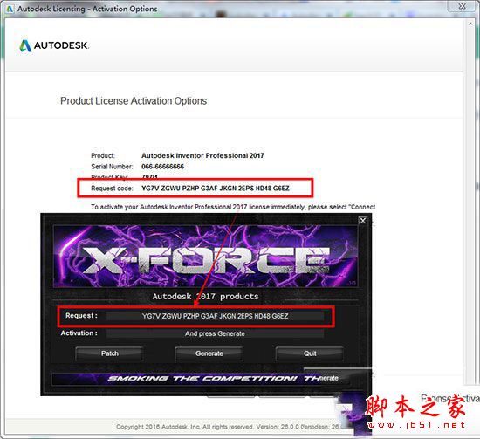Click the Autodesk 2017 products label
The width and height of the screenshot is (480, 439).
point(205,297)
